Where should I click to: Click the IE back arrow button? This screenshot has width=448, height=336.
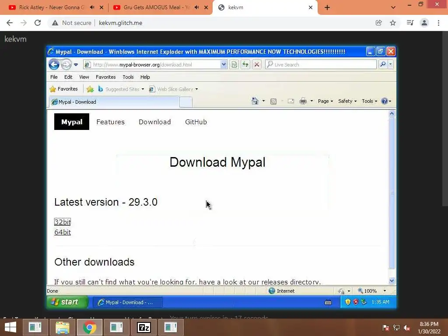point(54,65)
